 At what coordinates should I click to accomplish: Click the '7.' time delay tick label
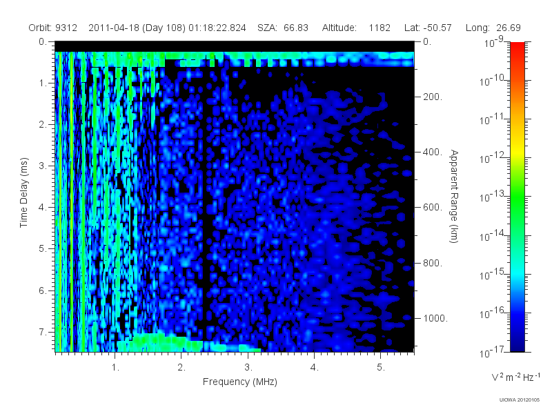tap(43, 333)
